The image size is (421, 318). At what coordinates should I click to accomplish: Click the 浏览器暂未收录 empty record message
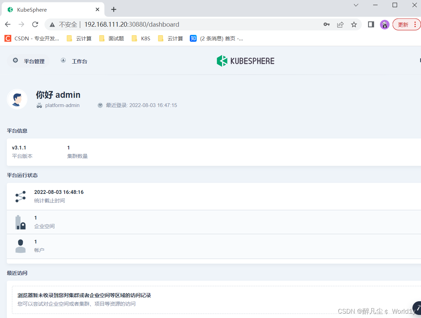(84, 295)
